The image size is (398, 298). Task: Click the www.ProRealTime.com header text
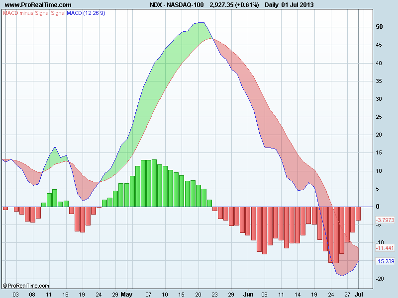38,5
